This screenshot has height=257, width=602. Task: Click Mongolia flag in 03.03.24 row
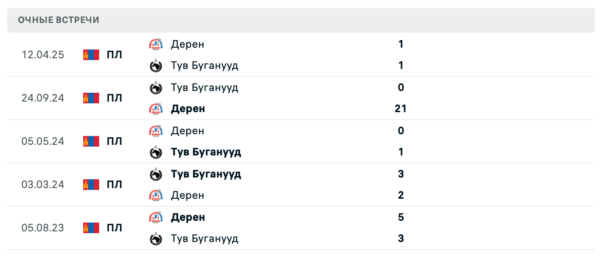[91, 185]
